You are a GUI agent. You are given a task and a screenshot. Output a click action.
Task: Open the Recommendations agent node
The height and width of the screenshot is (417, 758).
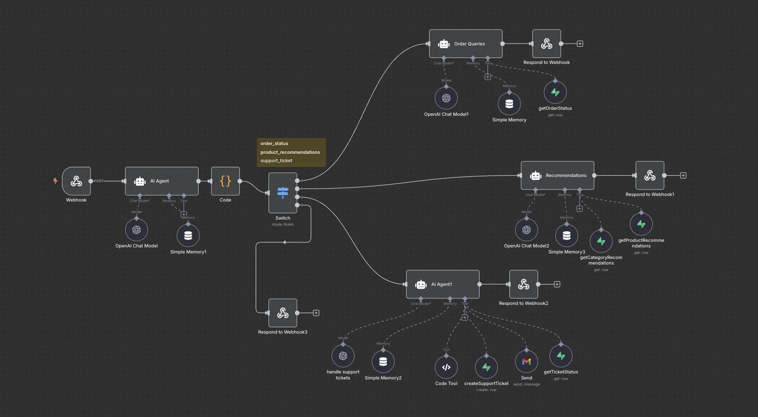[x=557, y=176]
